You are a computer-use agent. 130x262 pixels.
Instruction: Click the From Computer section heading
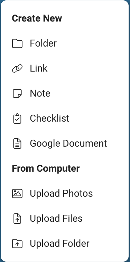[x=46, y=169]
